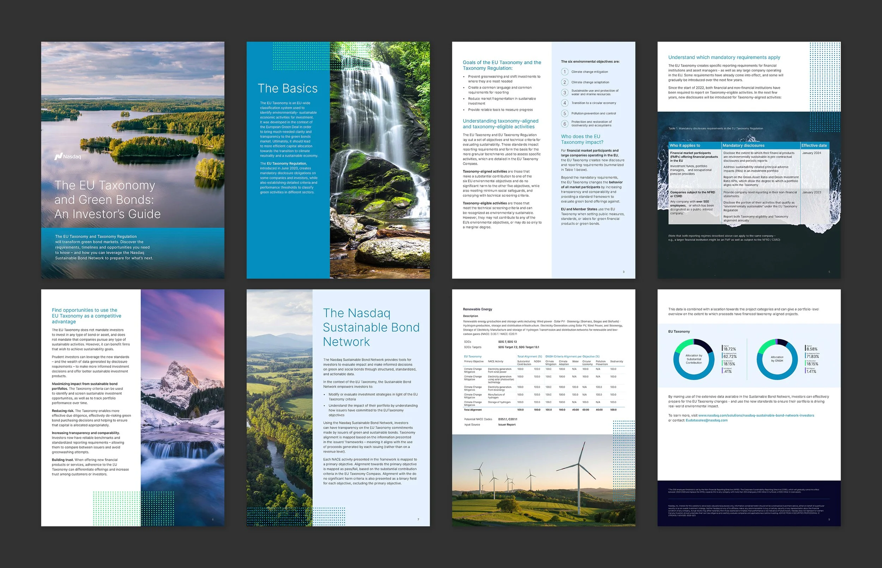Click the 'Who does the EU Taxonomy impact?' heading
The image size is (882, 568).
[582, 139]
